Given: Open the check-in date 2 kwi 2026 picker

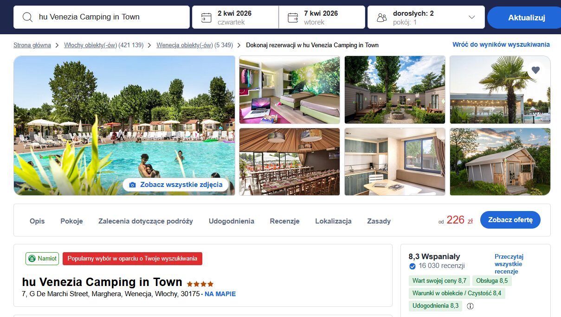Looking at the screenshot, I should tap(235, 17).
